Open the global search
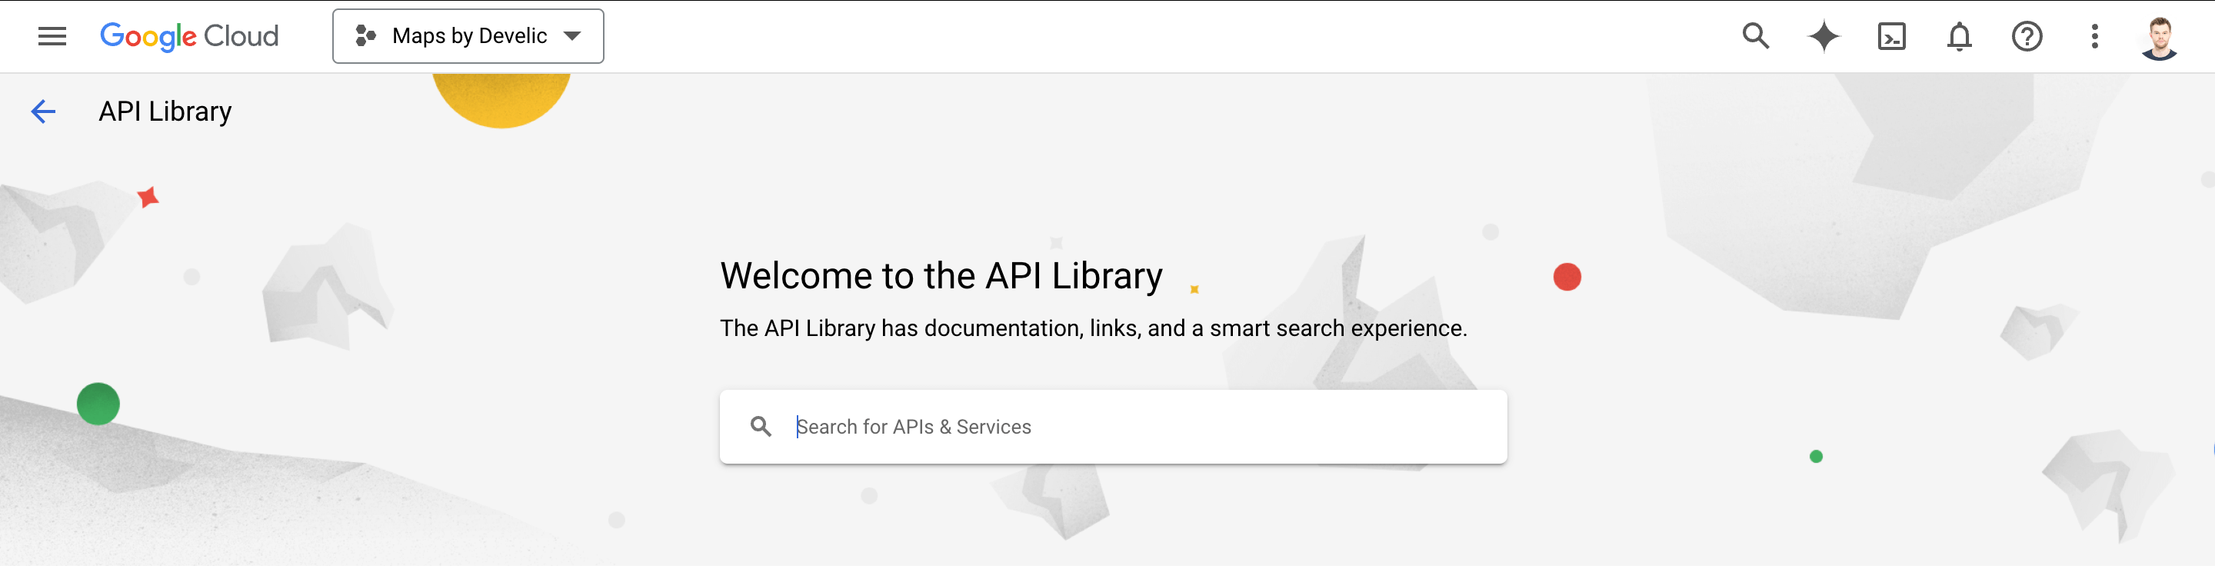 coord(1755,36)
